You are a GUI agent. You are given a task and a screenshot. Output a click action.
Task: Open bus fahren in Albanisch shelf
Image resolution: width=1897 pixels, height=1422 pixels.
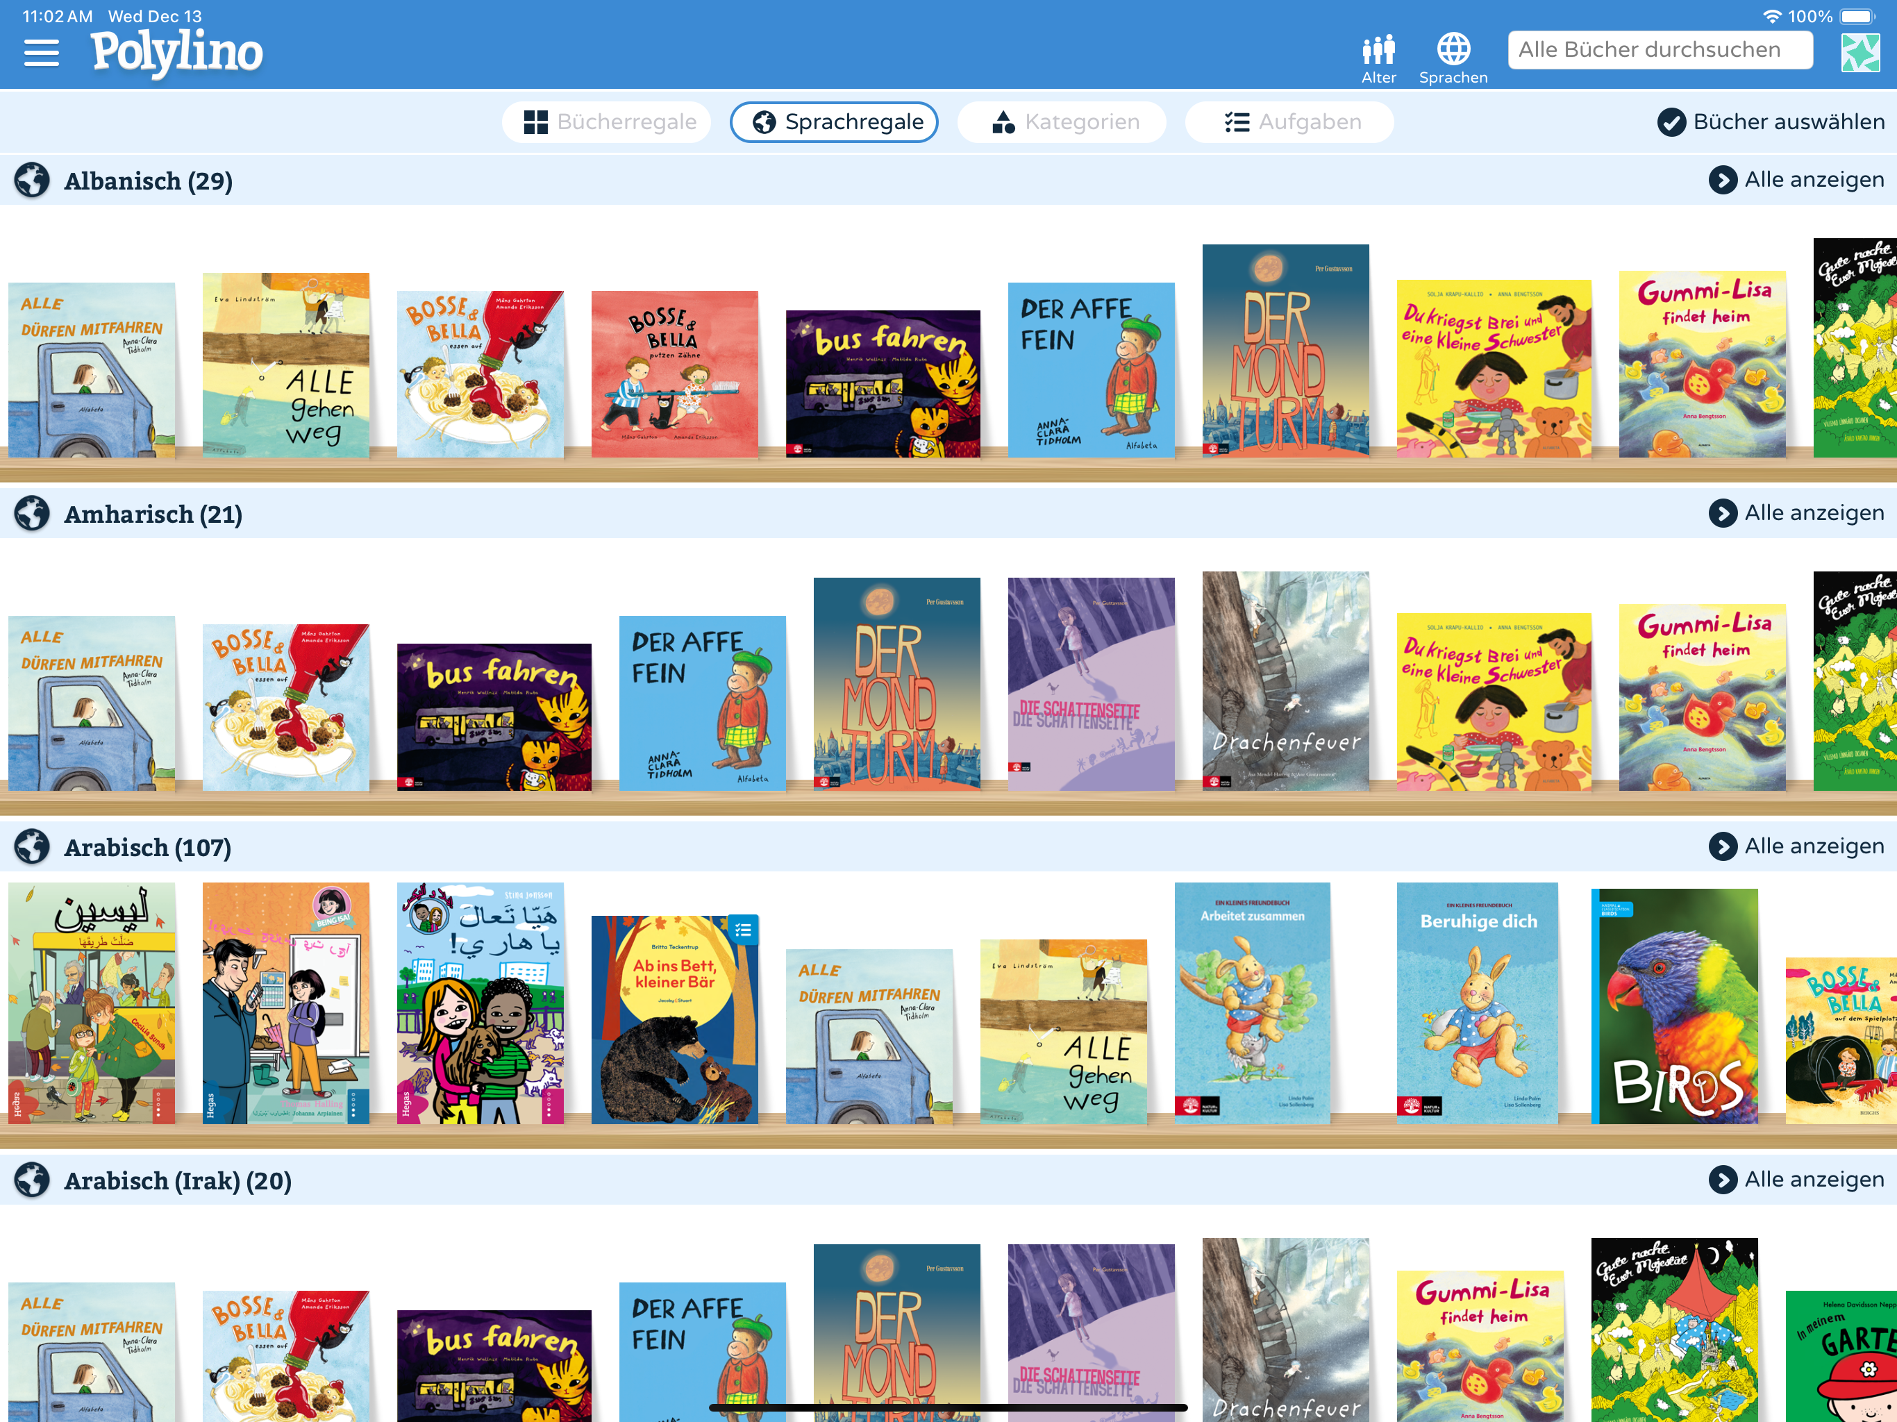click(x=883, y=383)
